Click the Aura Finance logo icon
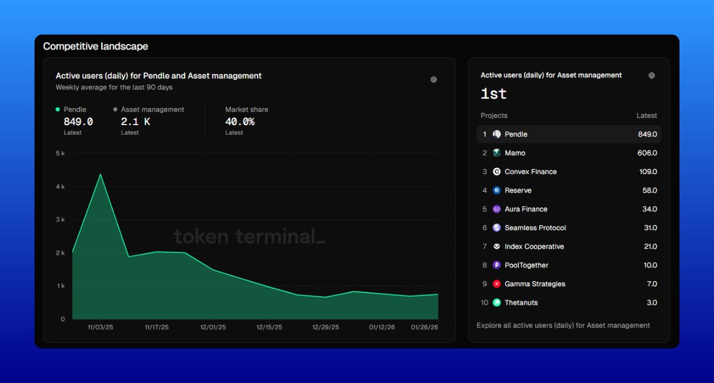The image size is (714, 383). point(497,209)
